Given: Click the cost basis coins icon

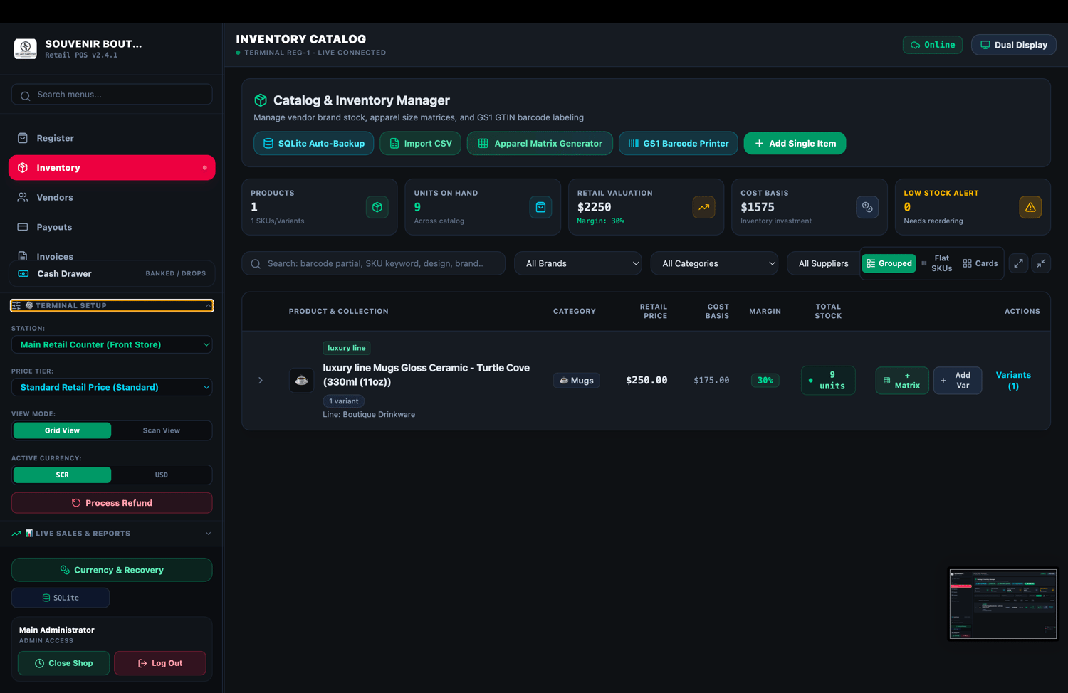Looking at the screenshot, I should (x=867, y=207).
